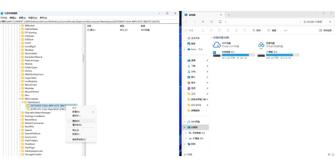
Task: Collapse the 此电脑 sidebar node
Action: pyautogui.click(x=184, y=127)
